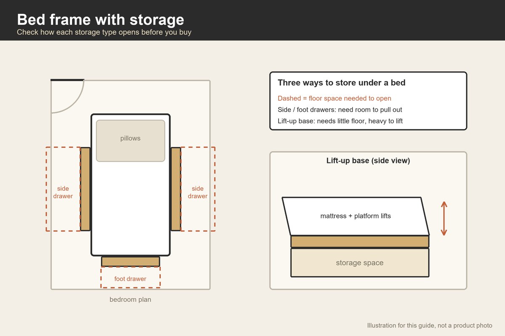Click the 'storage space' label
The width and height of the screenshot is (505, 336).
(x=360, y=263)
